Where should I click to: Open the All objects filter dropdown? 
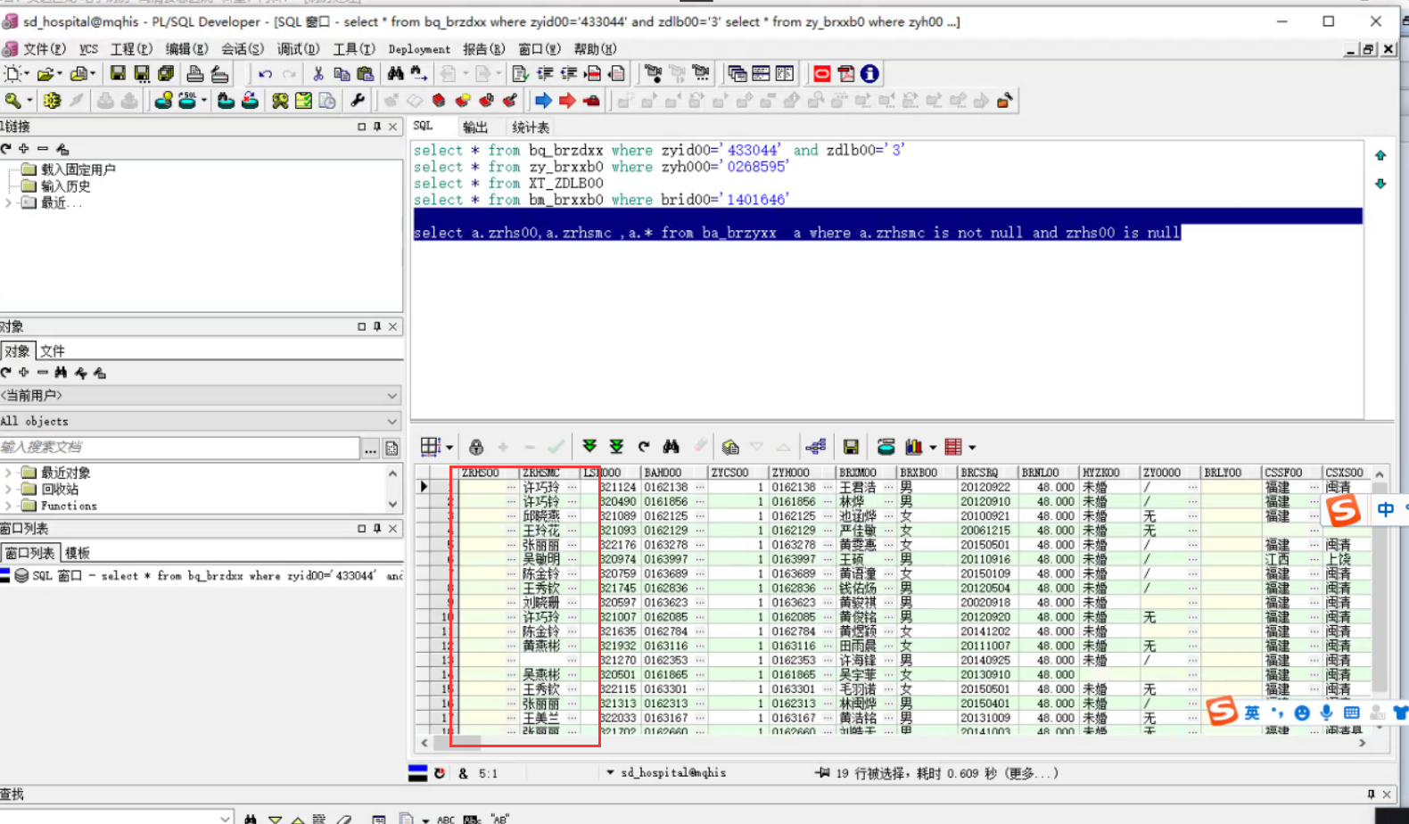point(391,421)
